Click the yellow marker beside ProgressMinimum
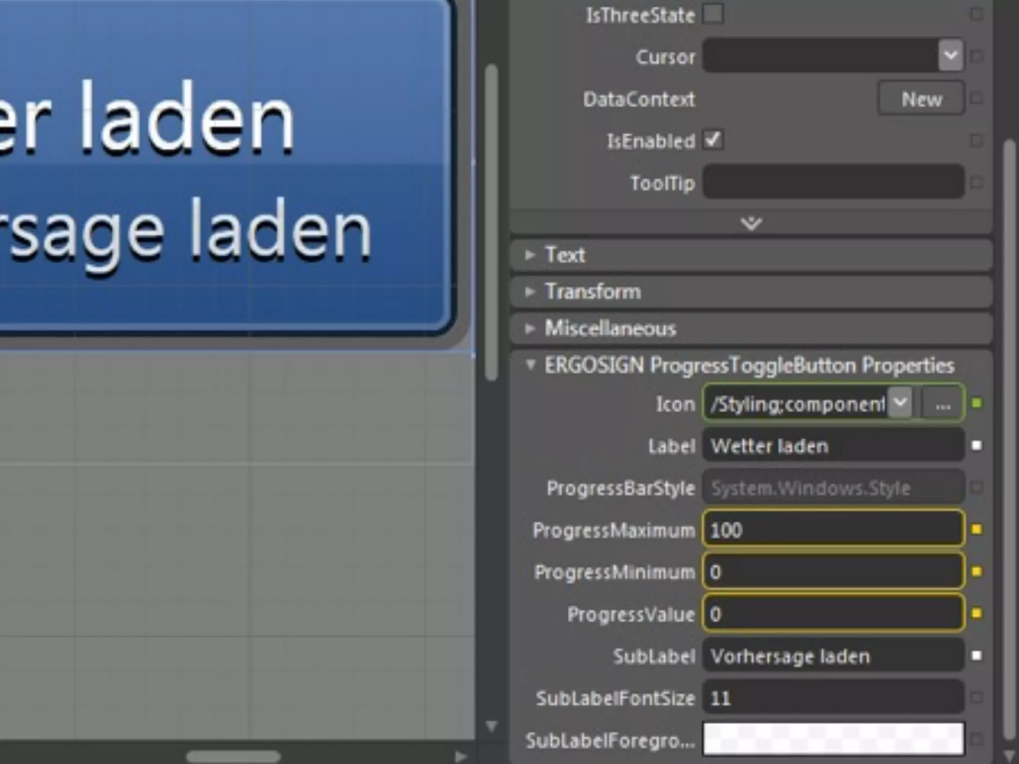Viewport: 1019px width, 764px height. [x=977, y=572]
